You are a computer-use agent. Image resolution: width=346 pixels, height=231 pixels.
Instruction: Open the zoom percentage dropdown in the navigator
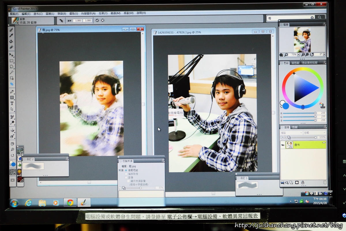(x=298, y=55)
